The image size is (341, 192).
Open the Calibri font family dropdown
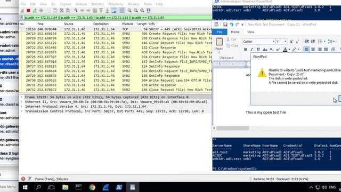click(x=273, y=42)
